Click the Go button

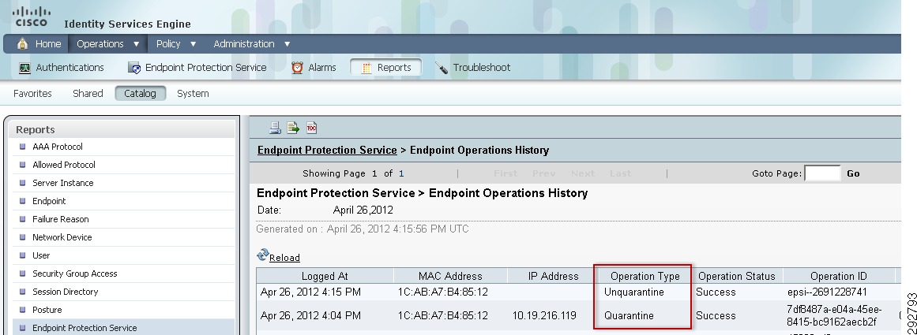(853, 173)
